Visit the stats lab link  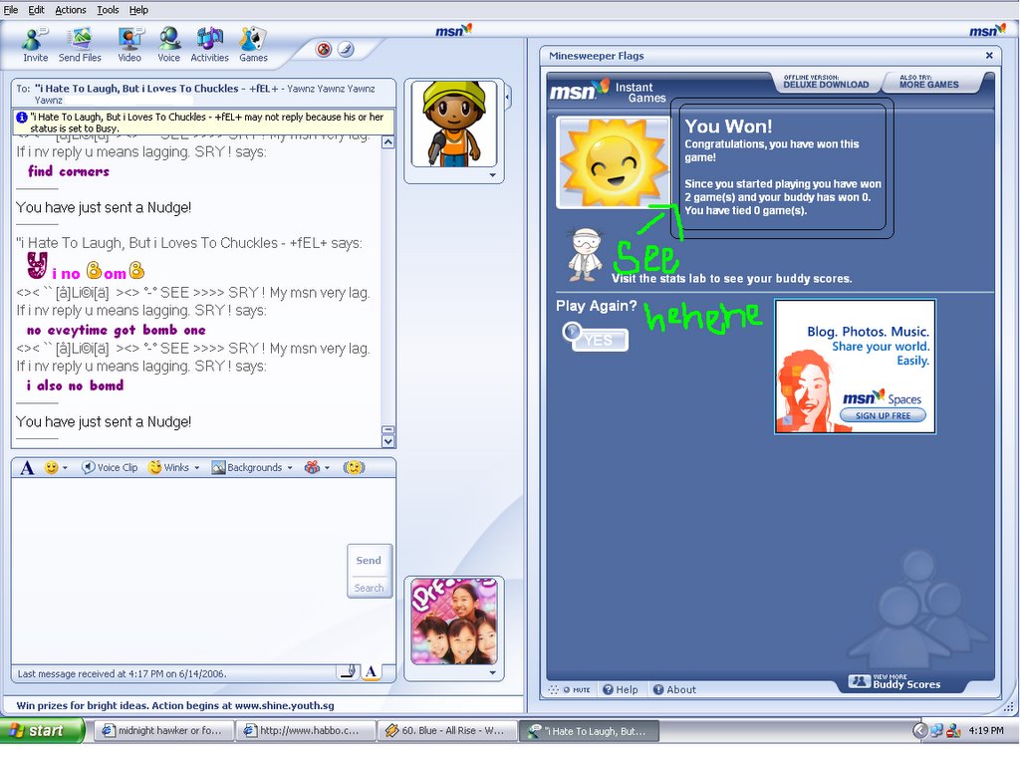732,279
